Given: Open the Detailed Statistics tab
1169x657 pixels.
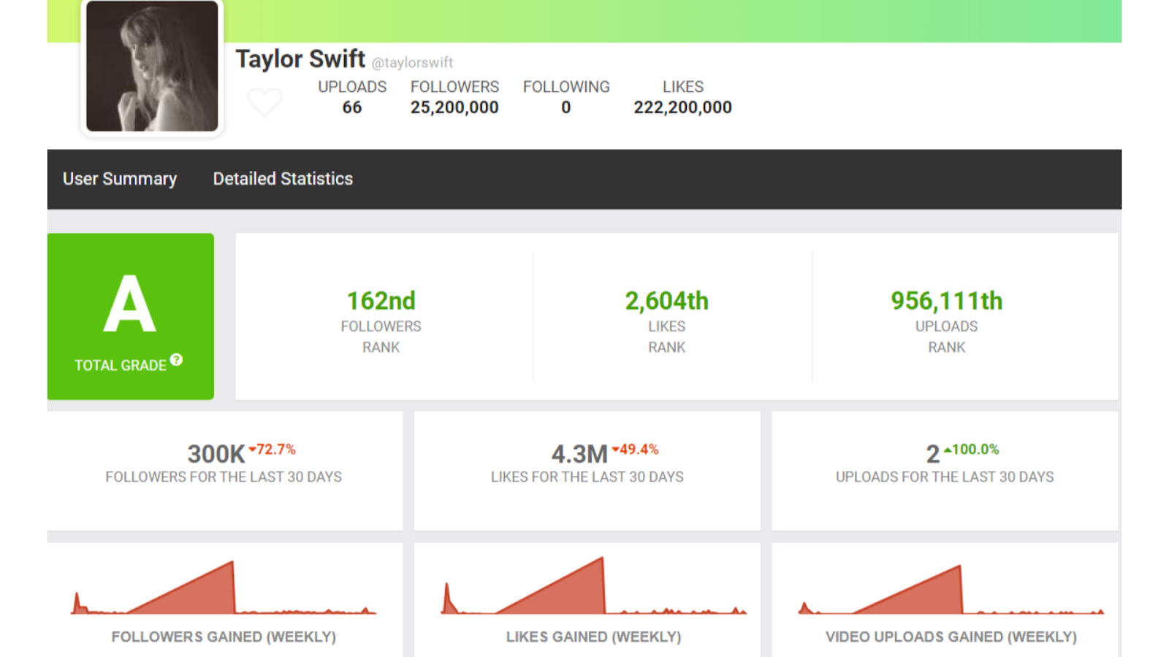Looking at the screenshot, I should coord(283,179).
